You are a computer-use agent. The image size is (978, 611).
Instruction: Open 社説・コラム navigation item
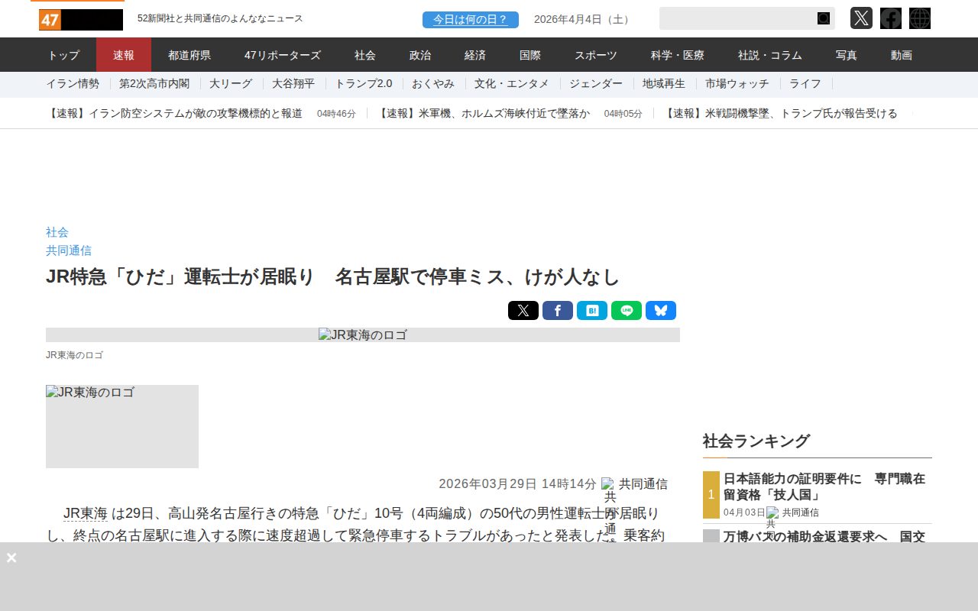point(770,55)
